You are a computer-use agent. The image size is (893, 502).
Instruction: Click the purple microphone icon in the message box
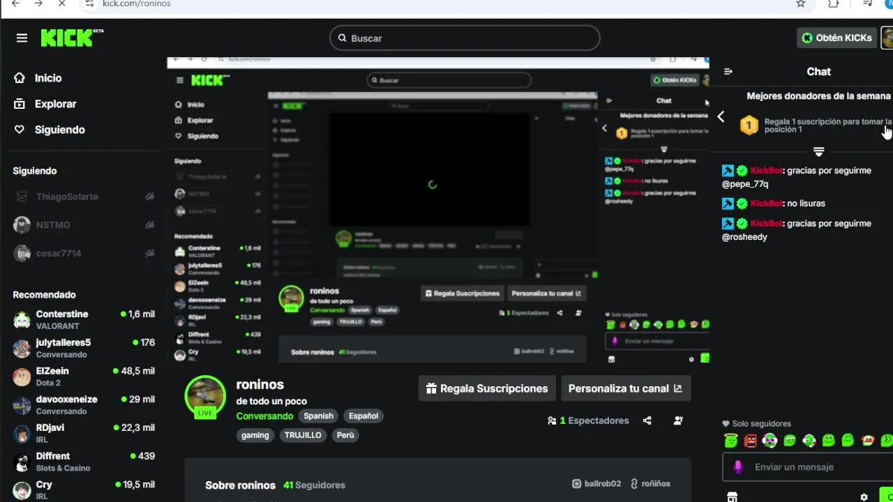tap(738, 467)
